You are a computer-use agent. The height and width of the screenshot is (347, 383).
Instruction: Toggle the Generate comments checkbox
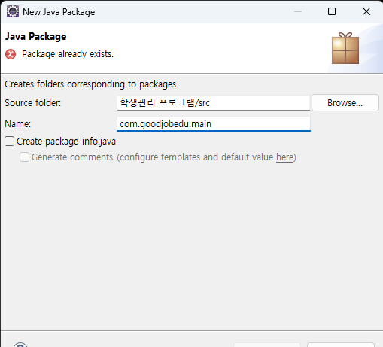(24, 157)
